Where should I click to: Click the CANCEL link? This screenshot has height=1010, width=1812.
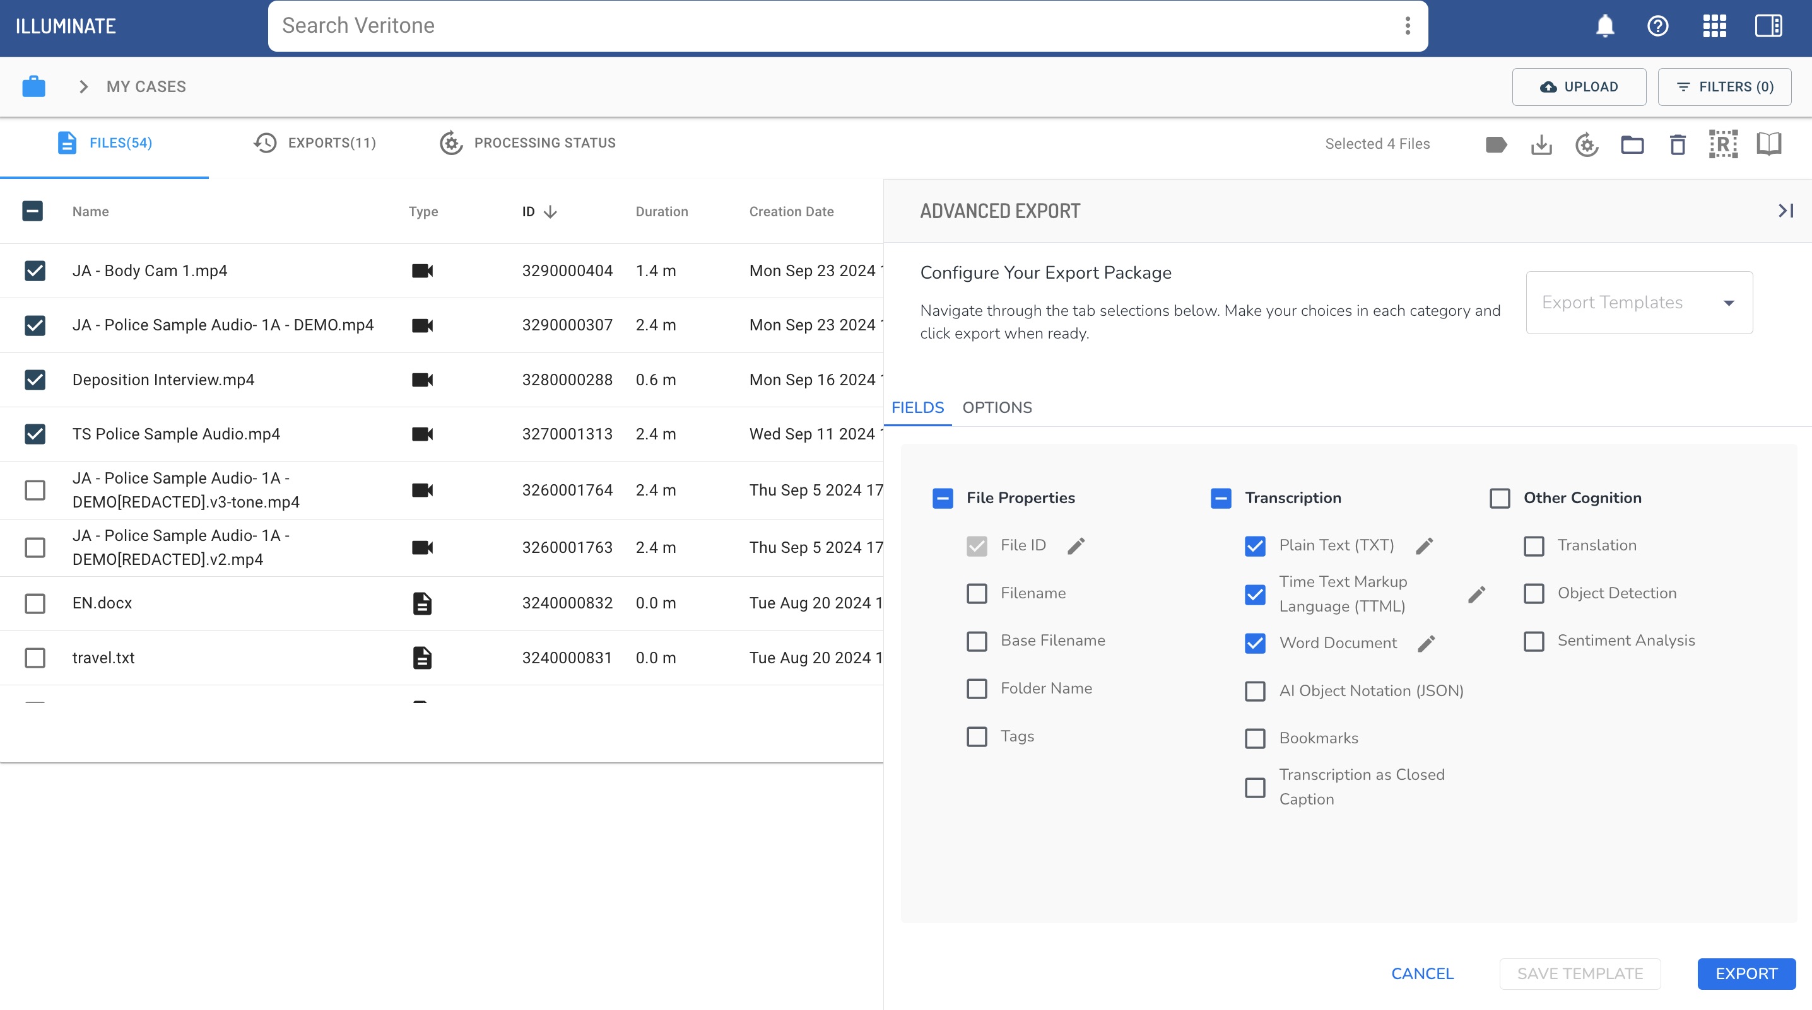pyautogui.click(x=1421, y=973)
